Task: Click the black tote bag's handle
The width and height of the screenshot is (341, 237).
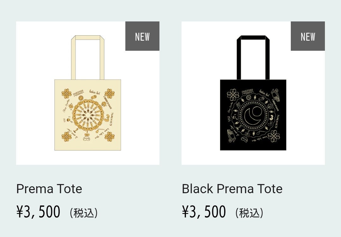Action: [253, 38]
